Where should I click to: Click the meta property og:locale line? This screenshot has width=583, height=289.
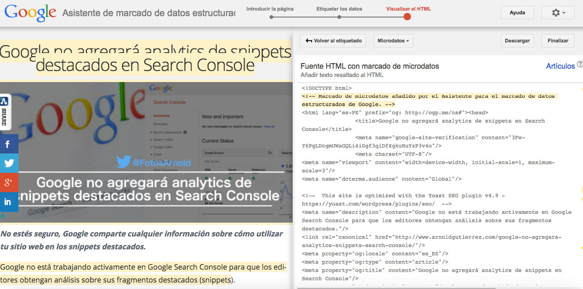pyautogui.click(x=375, y=254)
